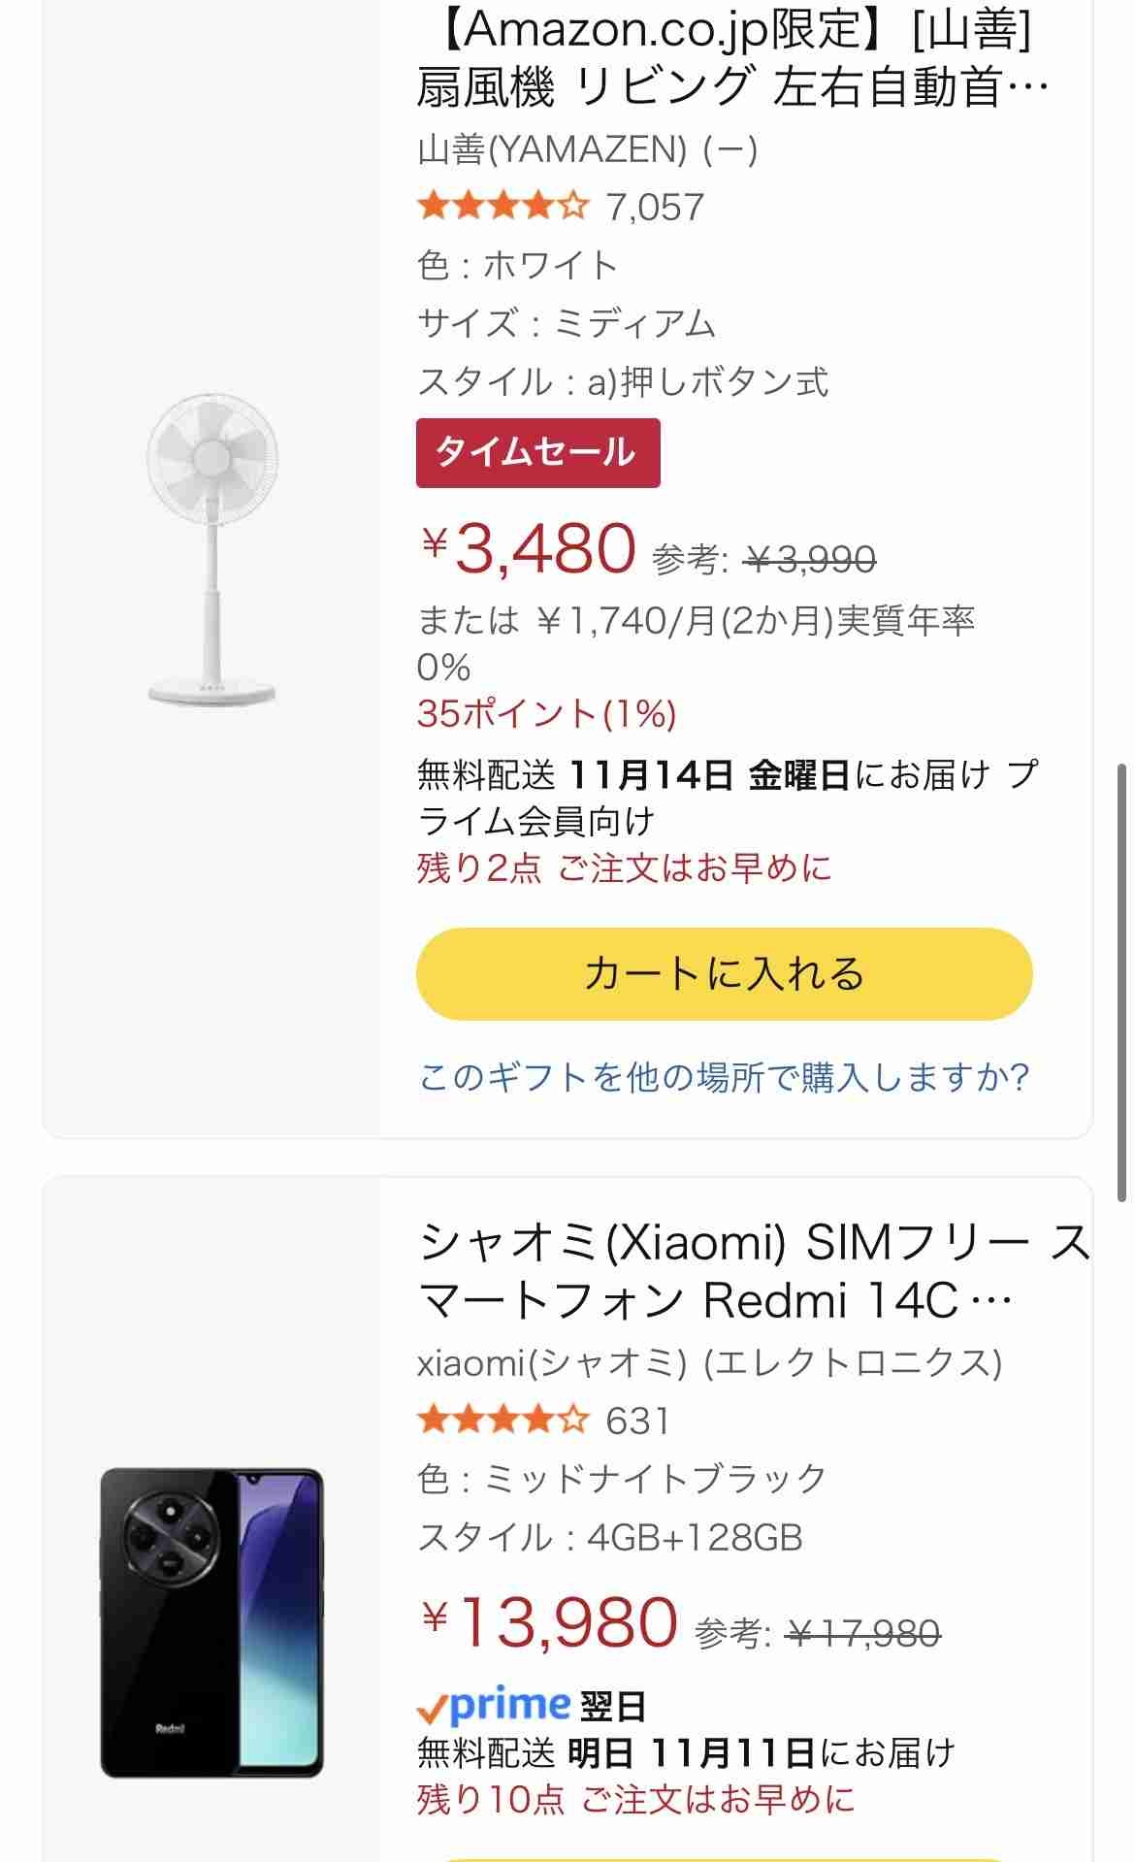Screen dimensions: 1135x1862
Task: Click the ¥3,480 fan price
Action: [x=529, y=549]
